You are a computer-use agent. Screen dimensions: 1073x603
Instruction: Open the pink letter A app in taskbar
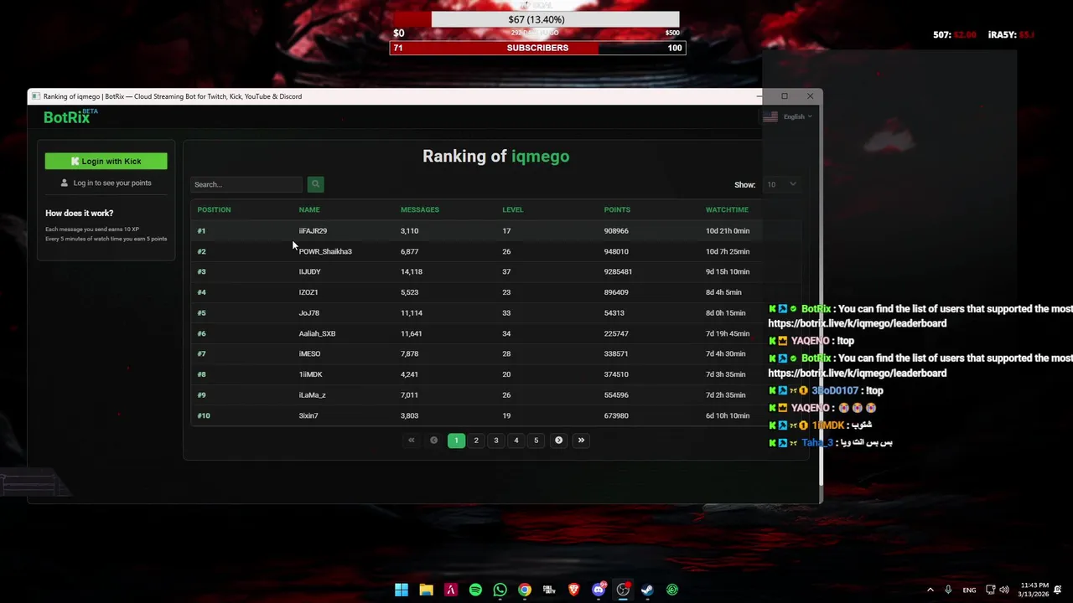pyautogui.click(x=450, y=590)
